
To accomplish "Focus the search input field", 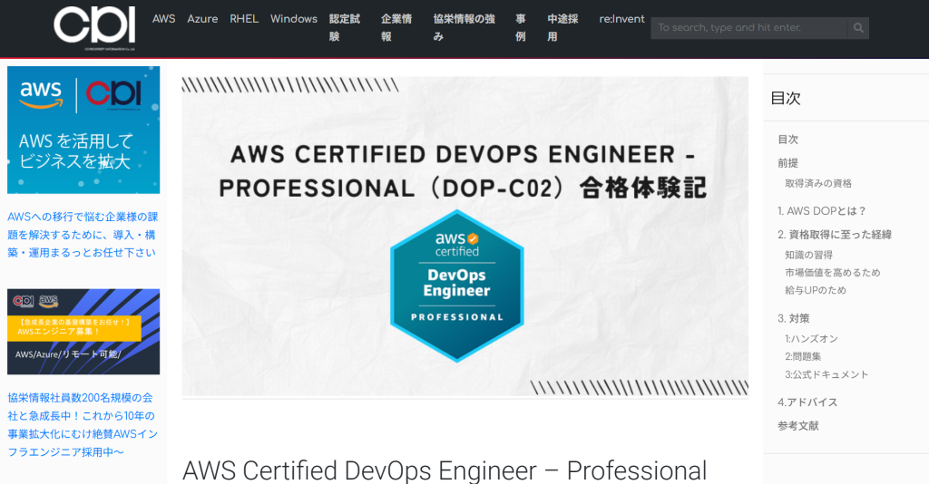I will pyautogui.click(x=748, y=28).
